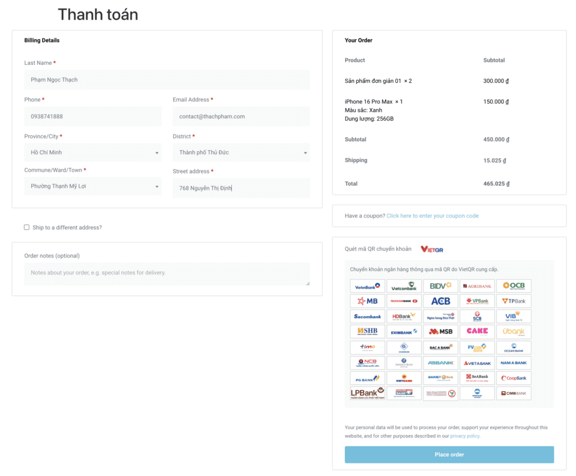Open the privacy policy link
576x476 pixels.
coord(464,436)
